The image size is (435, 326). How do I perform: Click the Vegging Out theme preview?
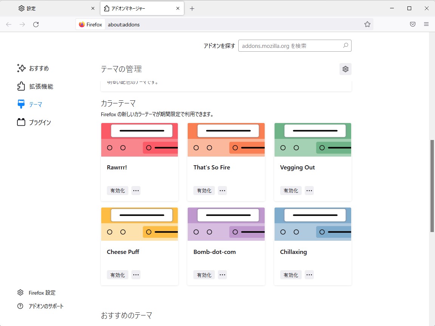pyautogui.click(x=313, y=140)
